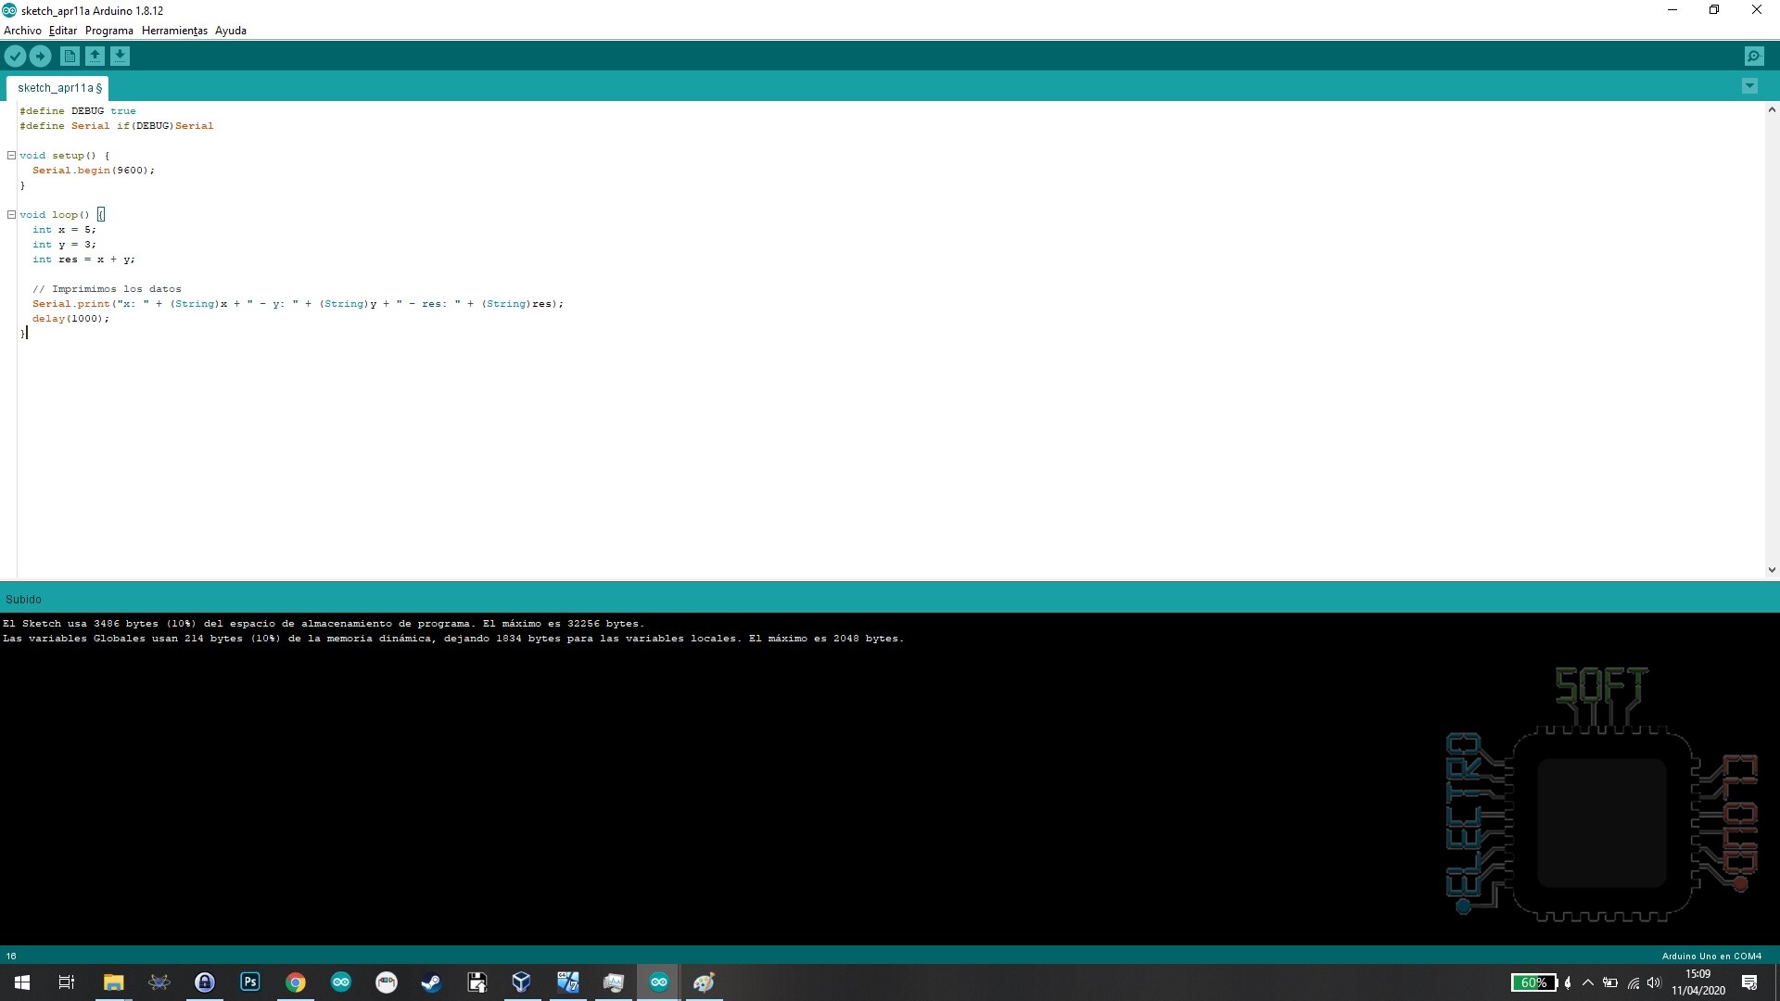Show hidden system tray icons
This screenshot has width=1780, height=1001.
coord(1588,982)
